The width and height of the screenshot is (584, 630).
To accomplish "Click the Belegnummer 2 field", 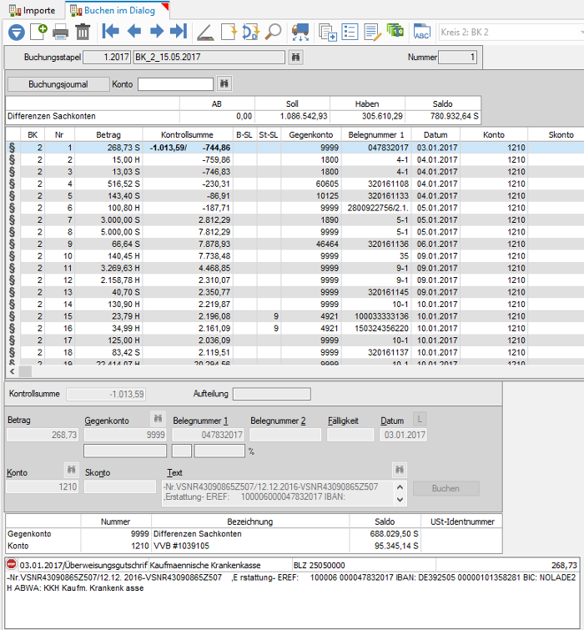I will [285, 435].
